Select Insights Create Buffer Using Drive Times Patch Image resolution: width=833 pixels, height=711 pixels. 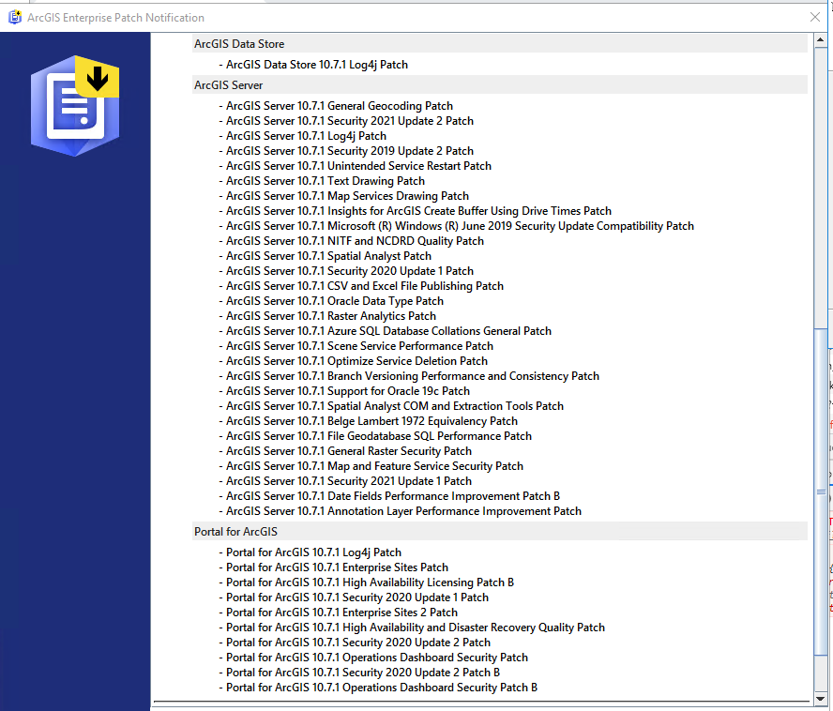point(416,211)
